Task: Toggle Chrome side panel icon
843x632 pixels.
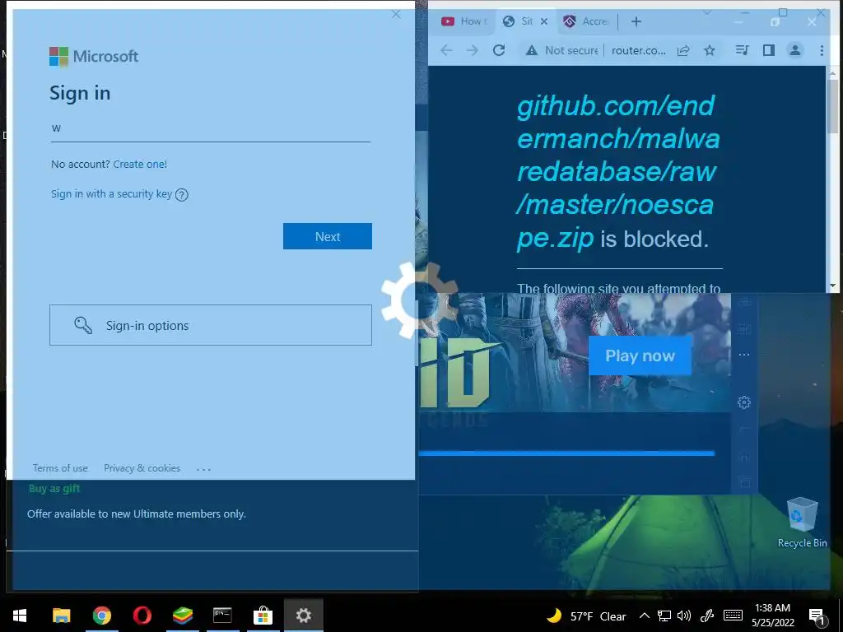Action: pos(769,50)
